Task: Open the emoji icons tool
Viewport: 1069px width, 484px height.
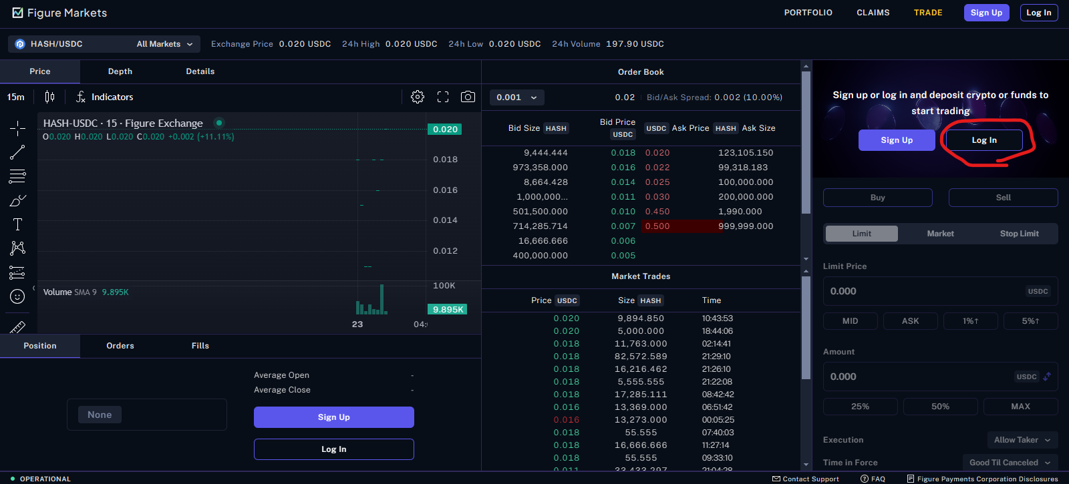Action: pyautogui.click(x=17, y=296)
